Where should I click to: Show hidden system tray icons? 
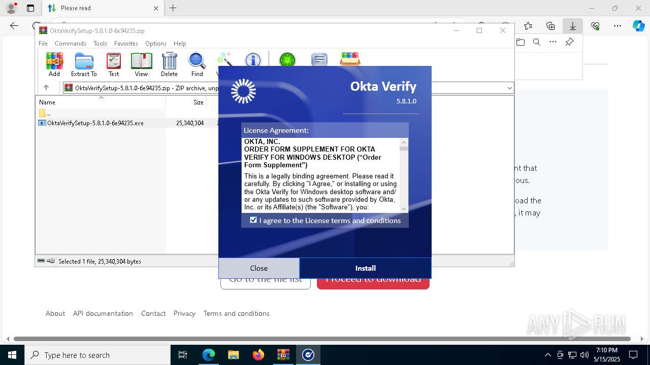(547, 355)
